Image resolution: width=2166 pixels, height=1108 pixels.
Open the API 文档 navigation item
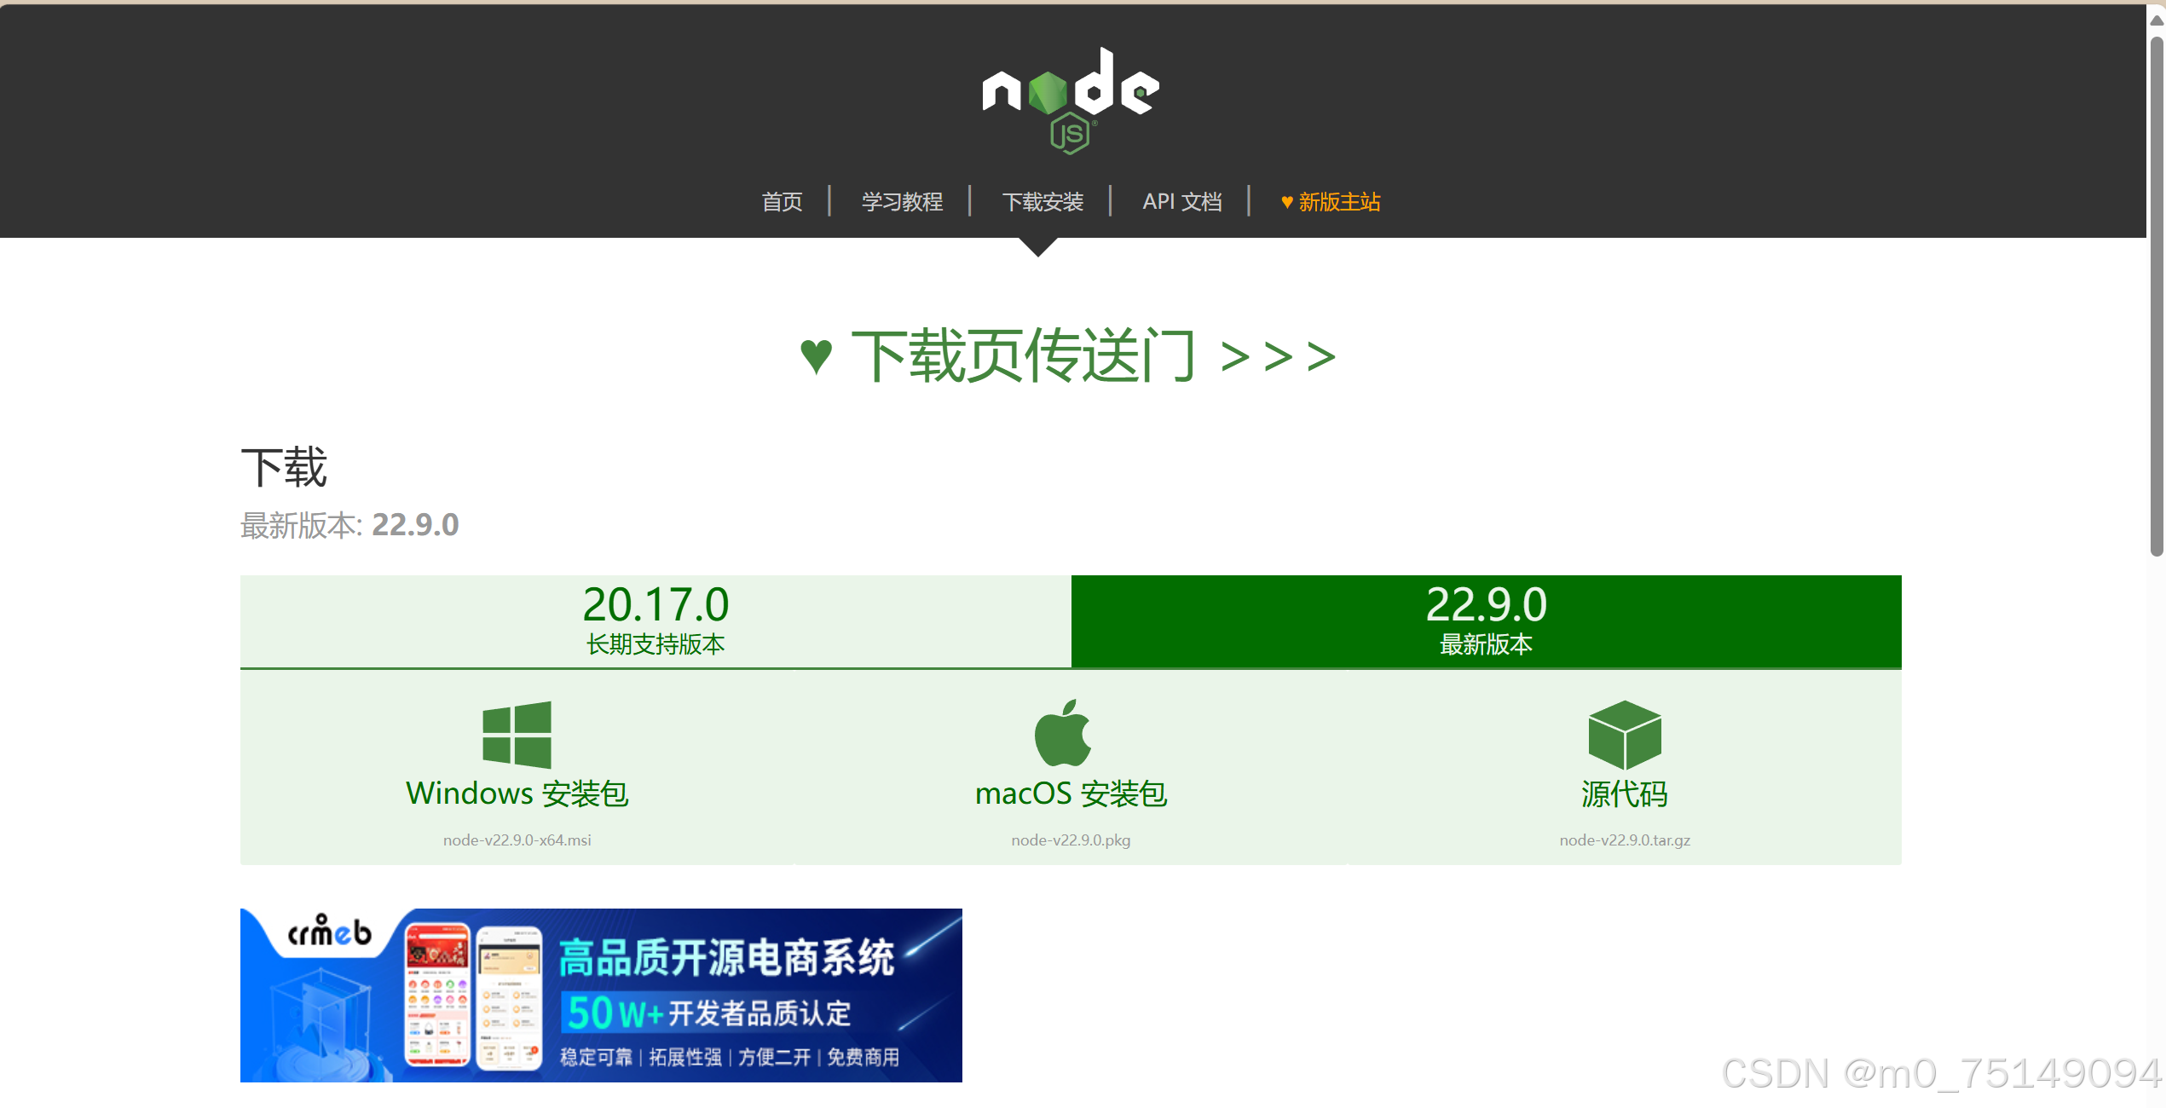1181,202
